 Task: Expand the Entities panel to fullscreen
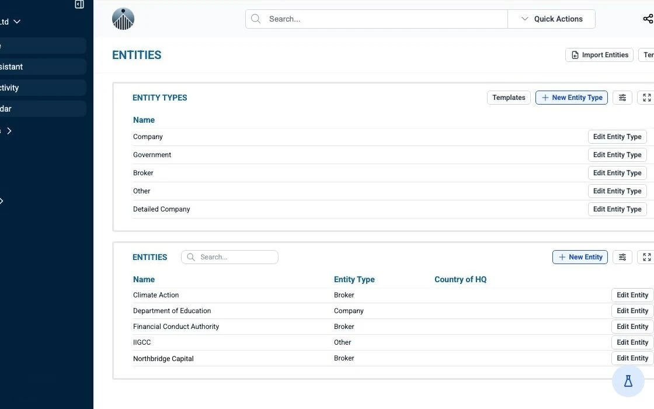(646, 257)
